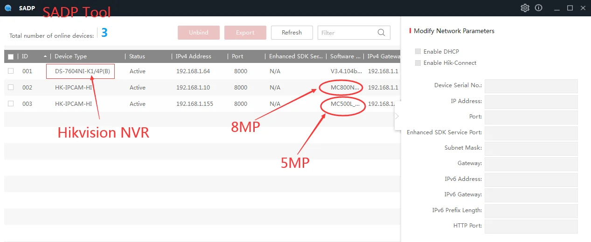Sort by Enhanced SDK Service column header

tap(296, 56)
